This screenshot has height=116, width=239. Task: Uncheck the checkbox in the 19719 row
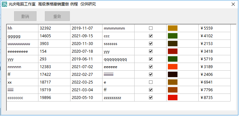pyautogui.click(x=151, y=90)
